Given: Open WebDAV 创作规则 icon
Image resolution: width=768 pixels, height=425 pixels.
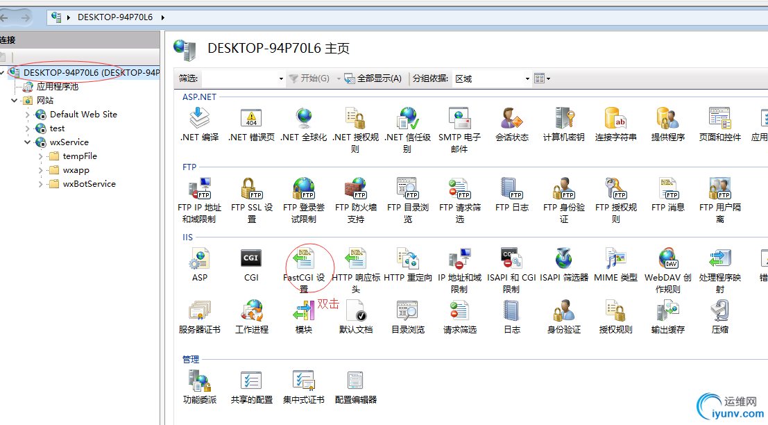Looking at the screenshot, I should (x=667, y=258).
